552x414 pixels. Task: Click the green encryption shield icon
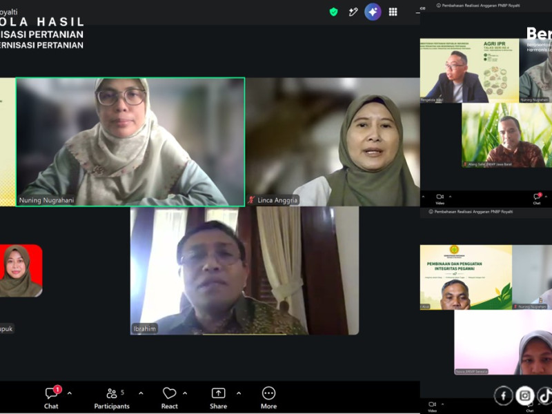pos(333,12)
